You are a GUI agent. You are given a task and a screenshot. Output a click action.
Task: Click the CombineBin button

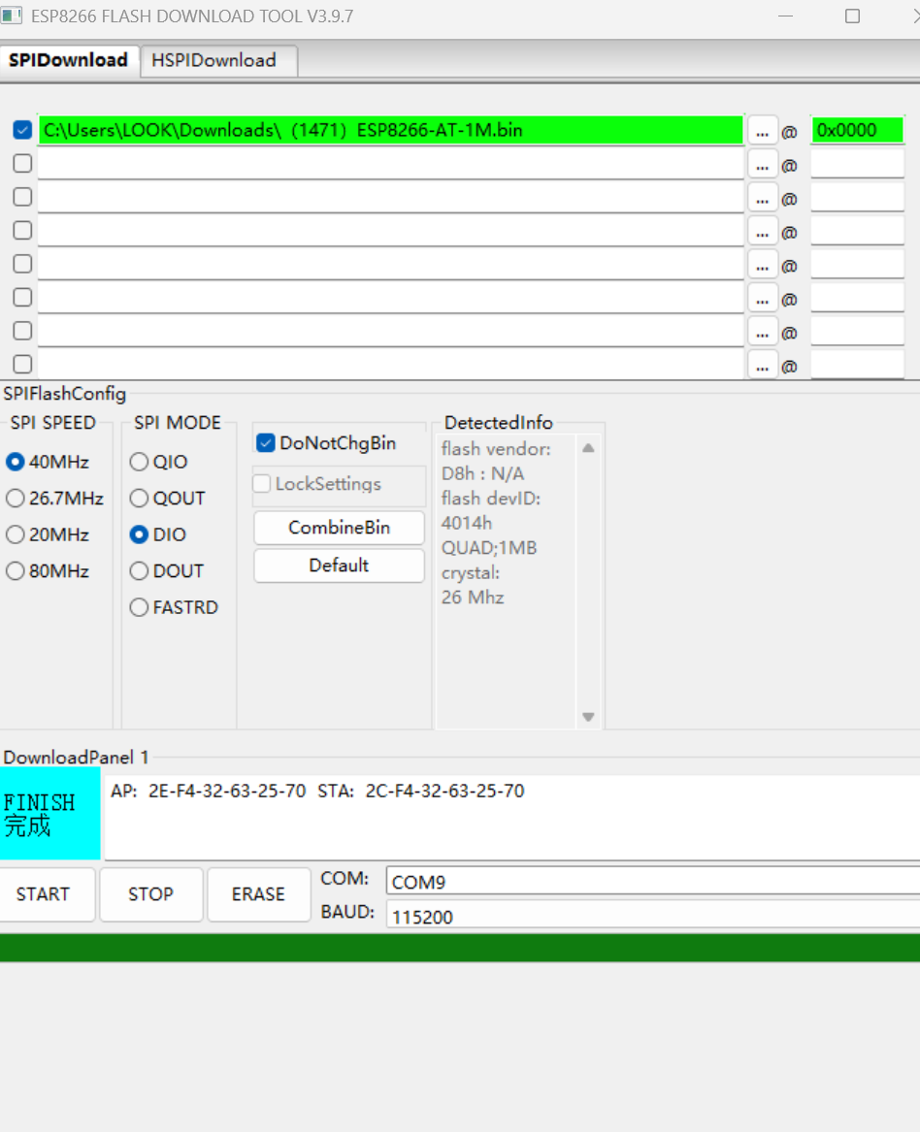(x=339, y=528)
